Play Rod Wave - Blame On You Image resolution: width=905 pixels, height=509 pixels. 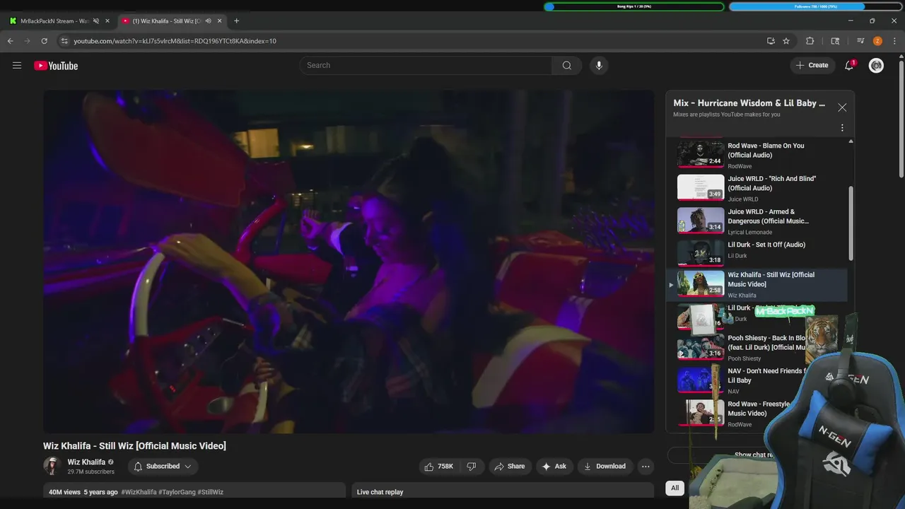760,155
